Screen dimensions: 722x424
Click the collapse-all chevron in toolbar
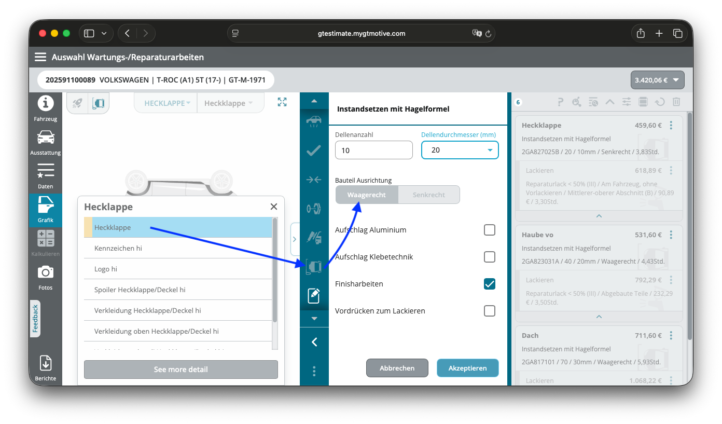point(610,102)
